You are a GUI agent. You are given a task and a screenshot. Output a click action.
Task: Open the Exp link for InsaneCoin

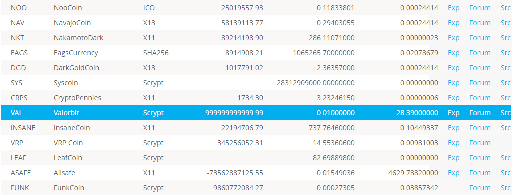[x=453, y=128]
